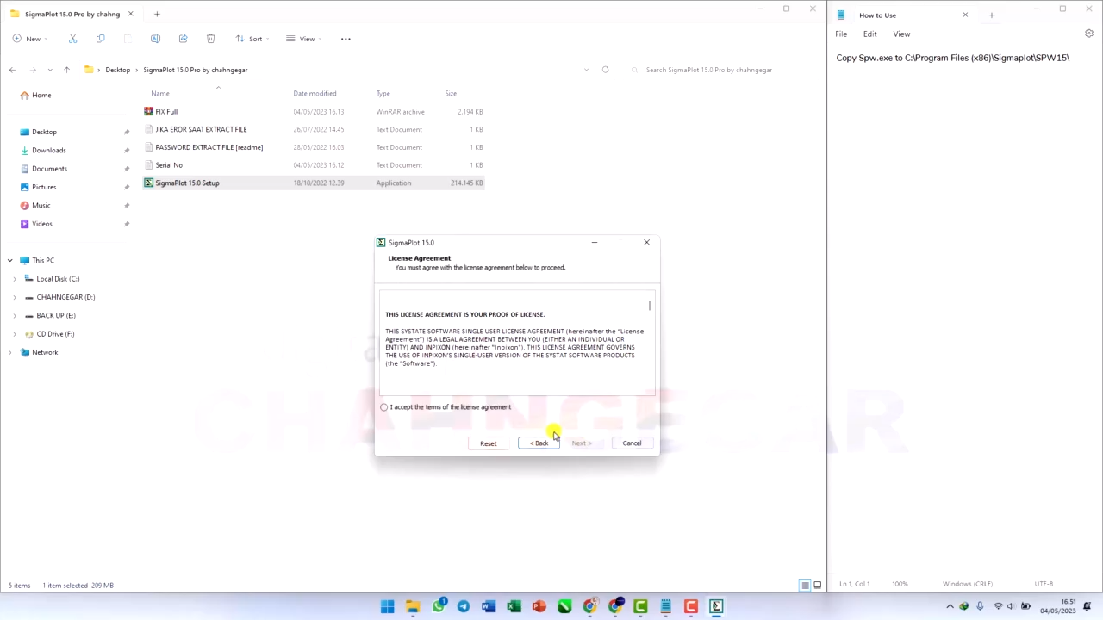
Task: Click the Copy icon in the toolbar
Action: click(100, 38)
